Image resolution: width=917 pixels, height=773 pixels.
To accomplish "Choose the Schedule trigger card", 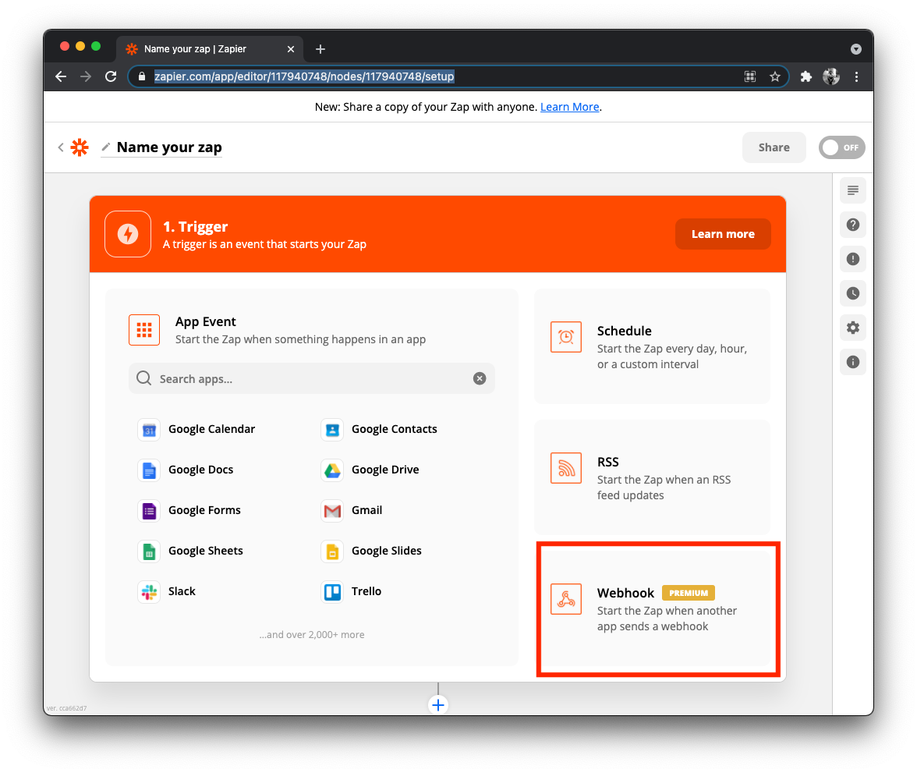I will pos(652,346).
